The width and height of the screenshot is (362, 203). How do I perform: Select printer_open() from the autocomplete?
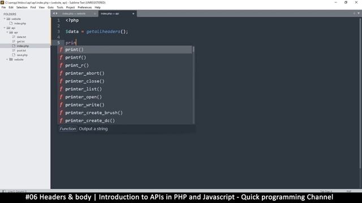[124, 97]
